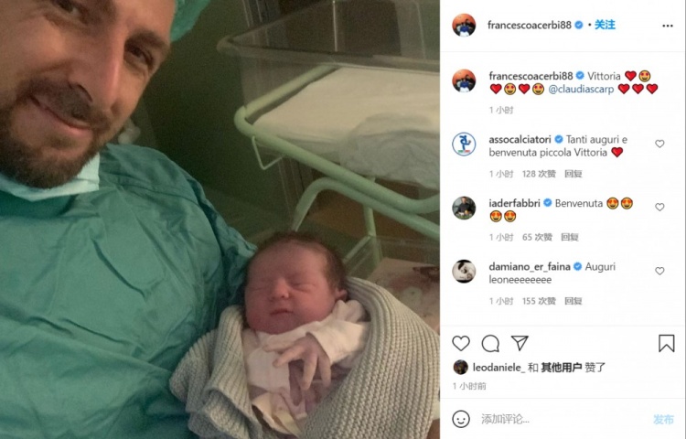
Task: Open the three-dots more options menu
Action: [x=668, y=26]
